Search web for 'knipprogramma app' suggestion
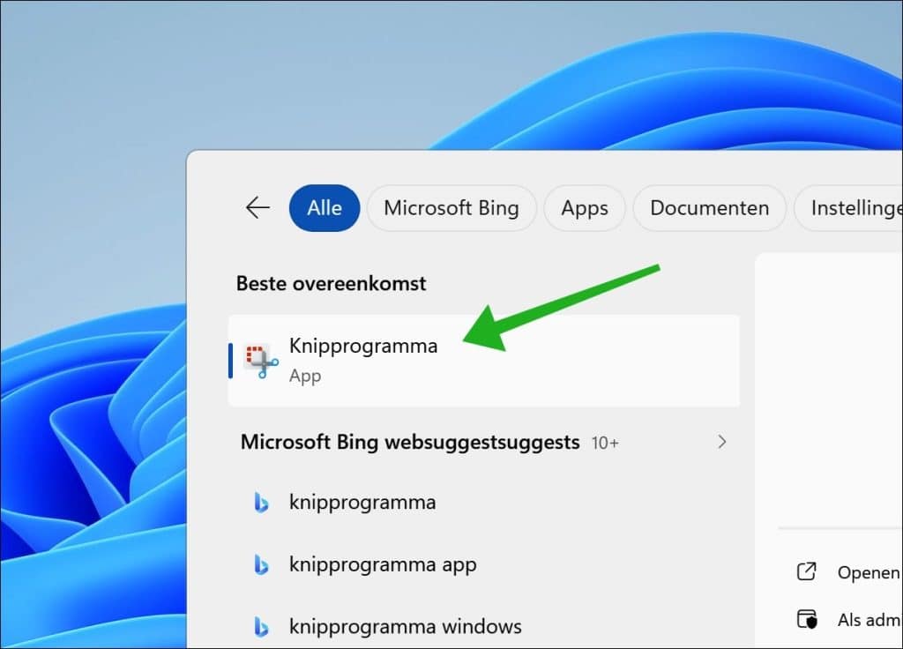This screenshot has width=903, height=649. coord(383,565)
